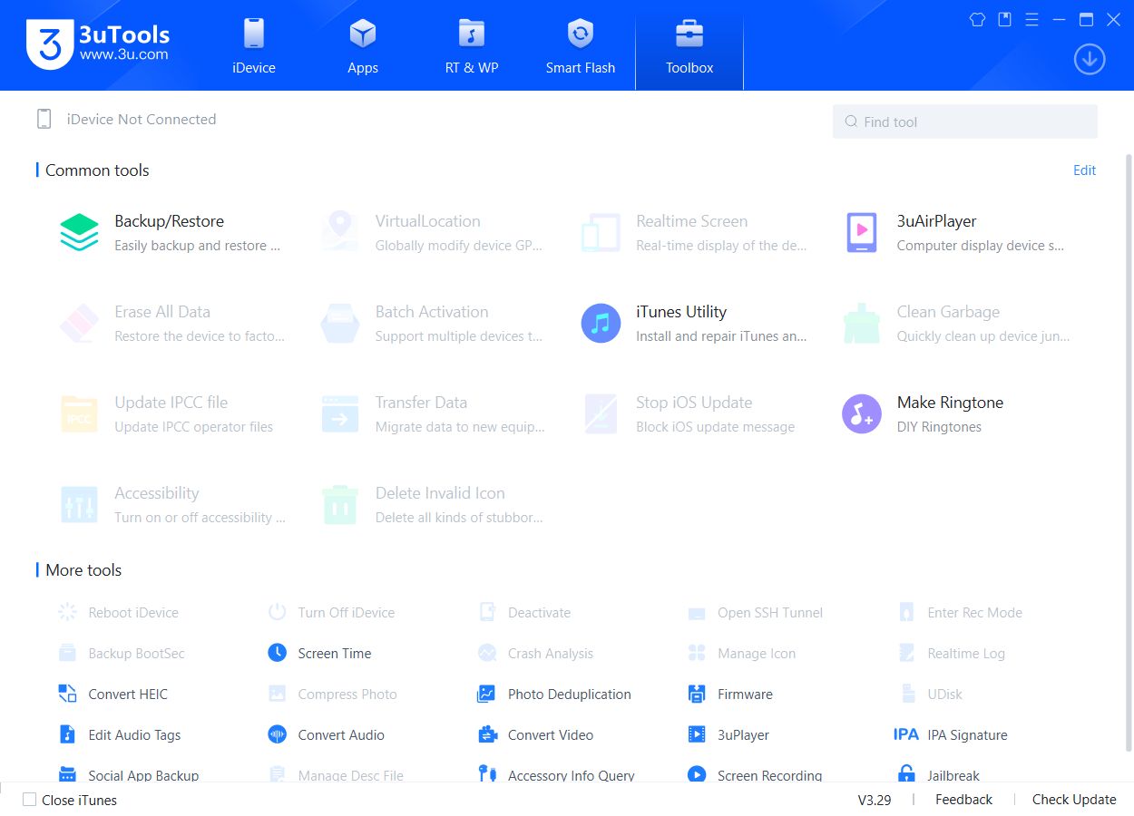The width and height of the screenshot is (1134, 816).
Task: Click the Realtime Screen icon
Action: (x=601, y=233)
